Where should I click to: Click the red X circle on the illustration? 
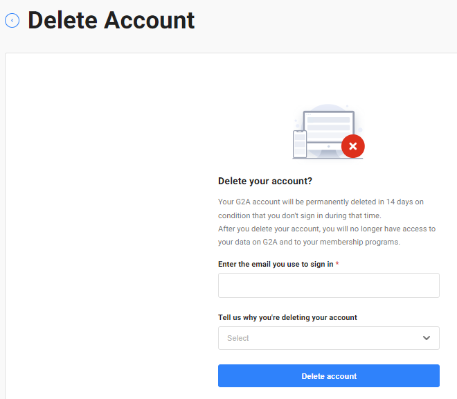[x=353, y=146]
